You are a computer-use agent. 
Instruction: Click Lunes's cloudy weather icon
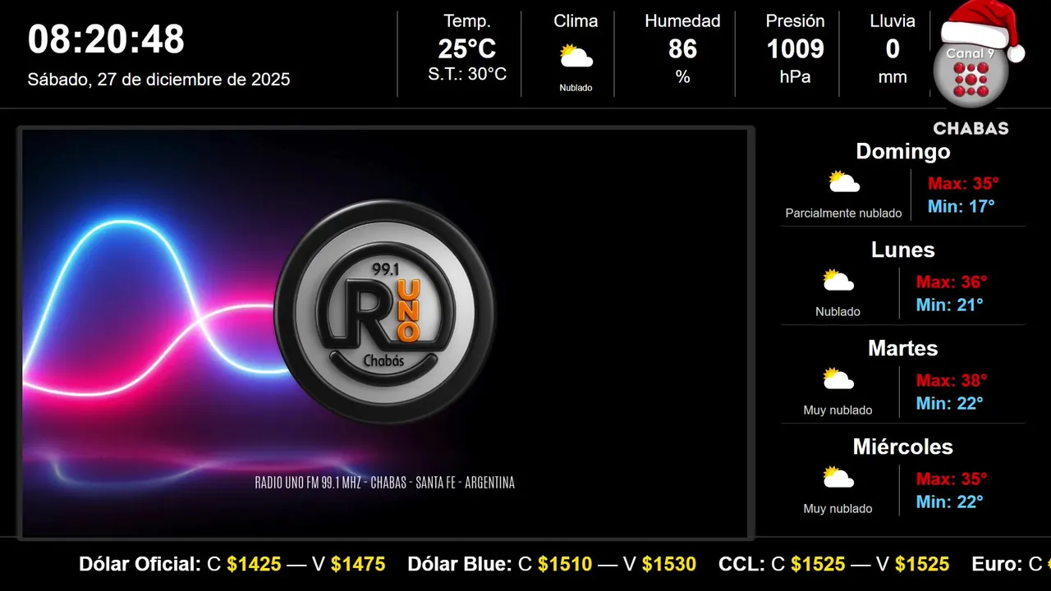pyautogui.click(x=838, y=281)
